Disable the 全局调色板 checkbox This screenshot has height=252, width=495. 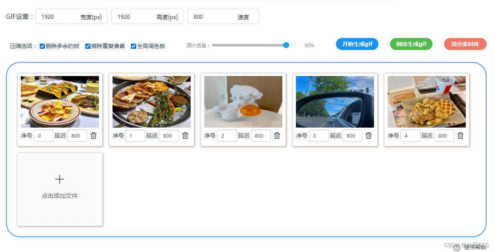click(x=134, y=46)
